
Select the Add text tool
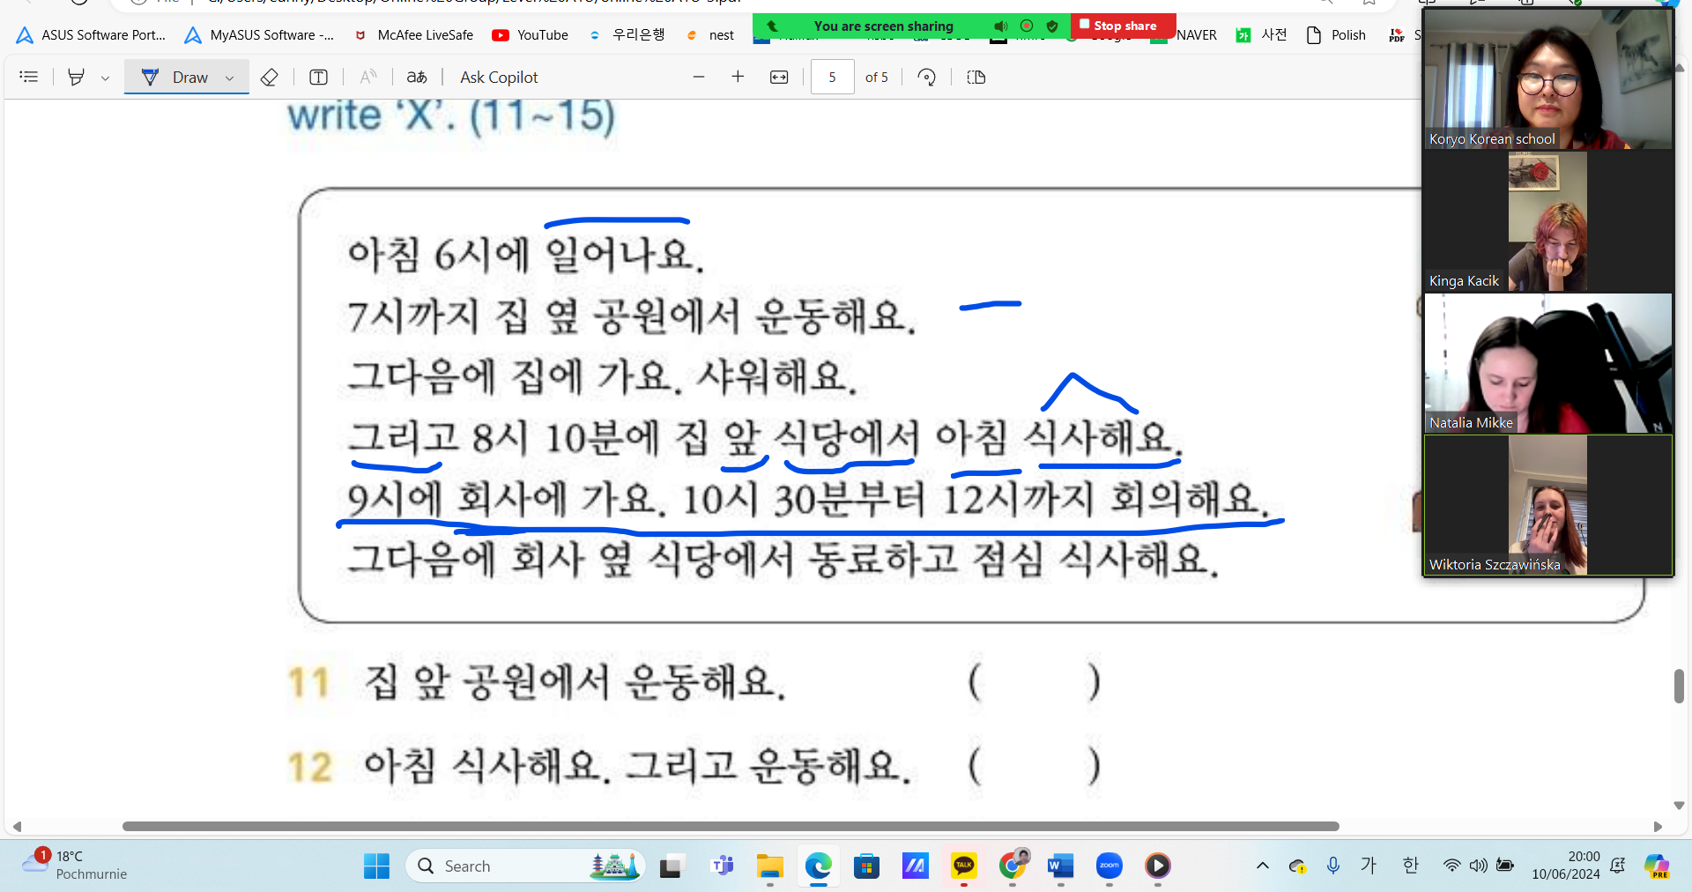coord(317,77)
